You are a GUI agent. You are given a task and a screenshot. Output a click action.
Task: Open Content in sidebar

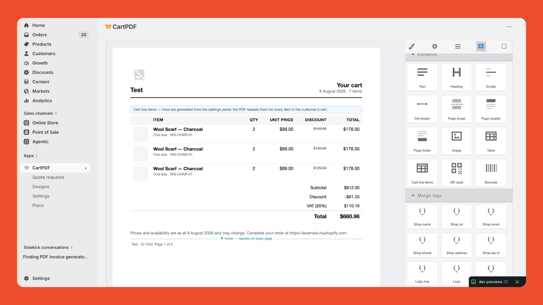pos(56,82)
